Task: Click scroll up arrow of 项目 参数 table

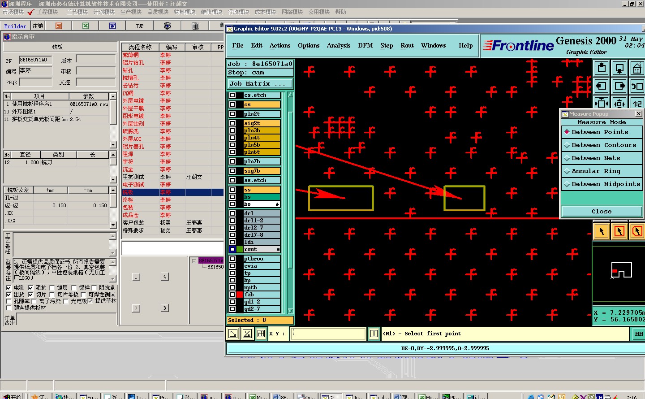Action: (x=113, y=96)
